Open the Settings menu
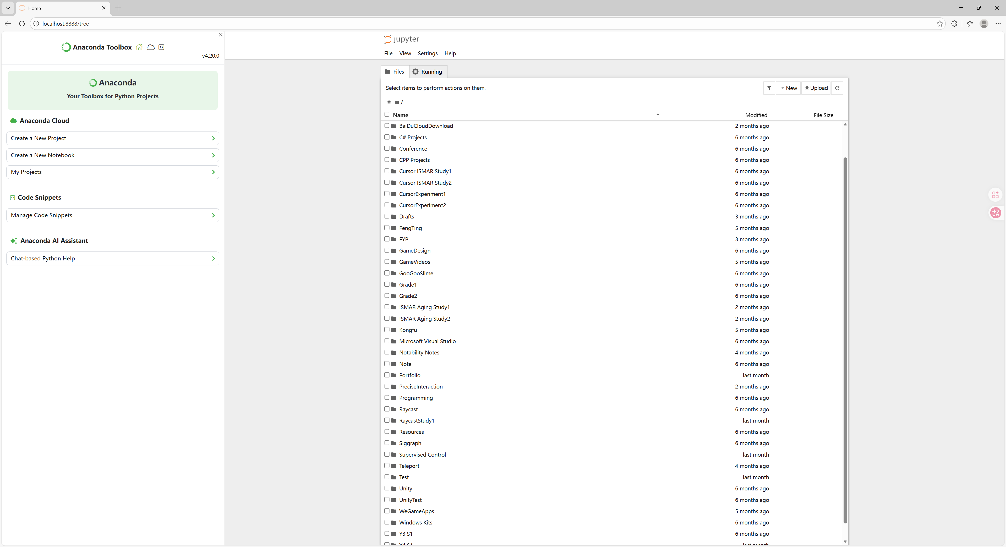The width and height of the screenshot is (1006, 547). [x=427, y=53]
